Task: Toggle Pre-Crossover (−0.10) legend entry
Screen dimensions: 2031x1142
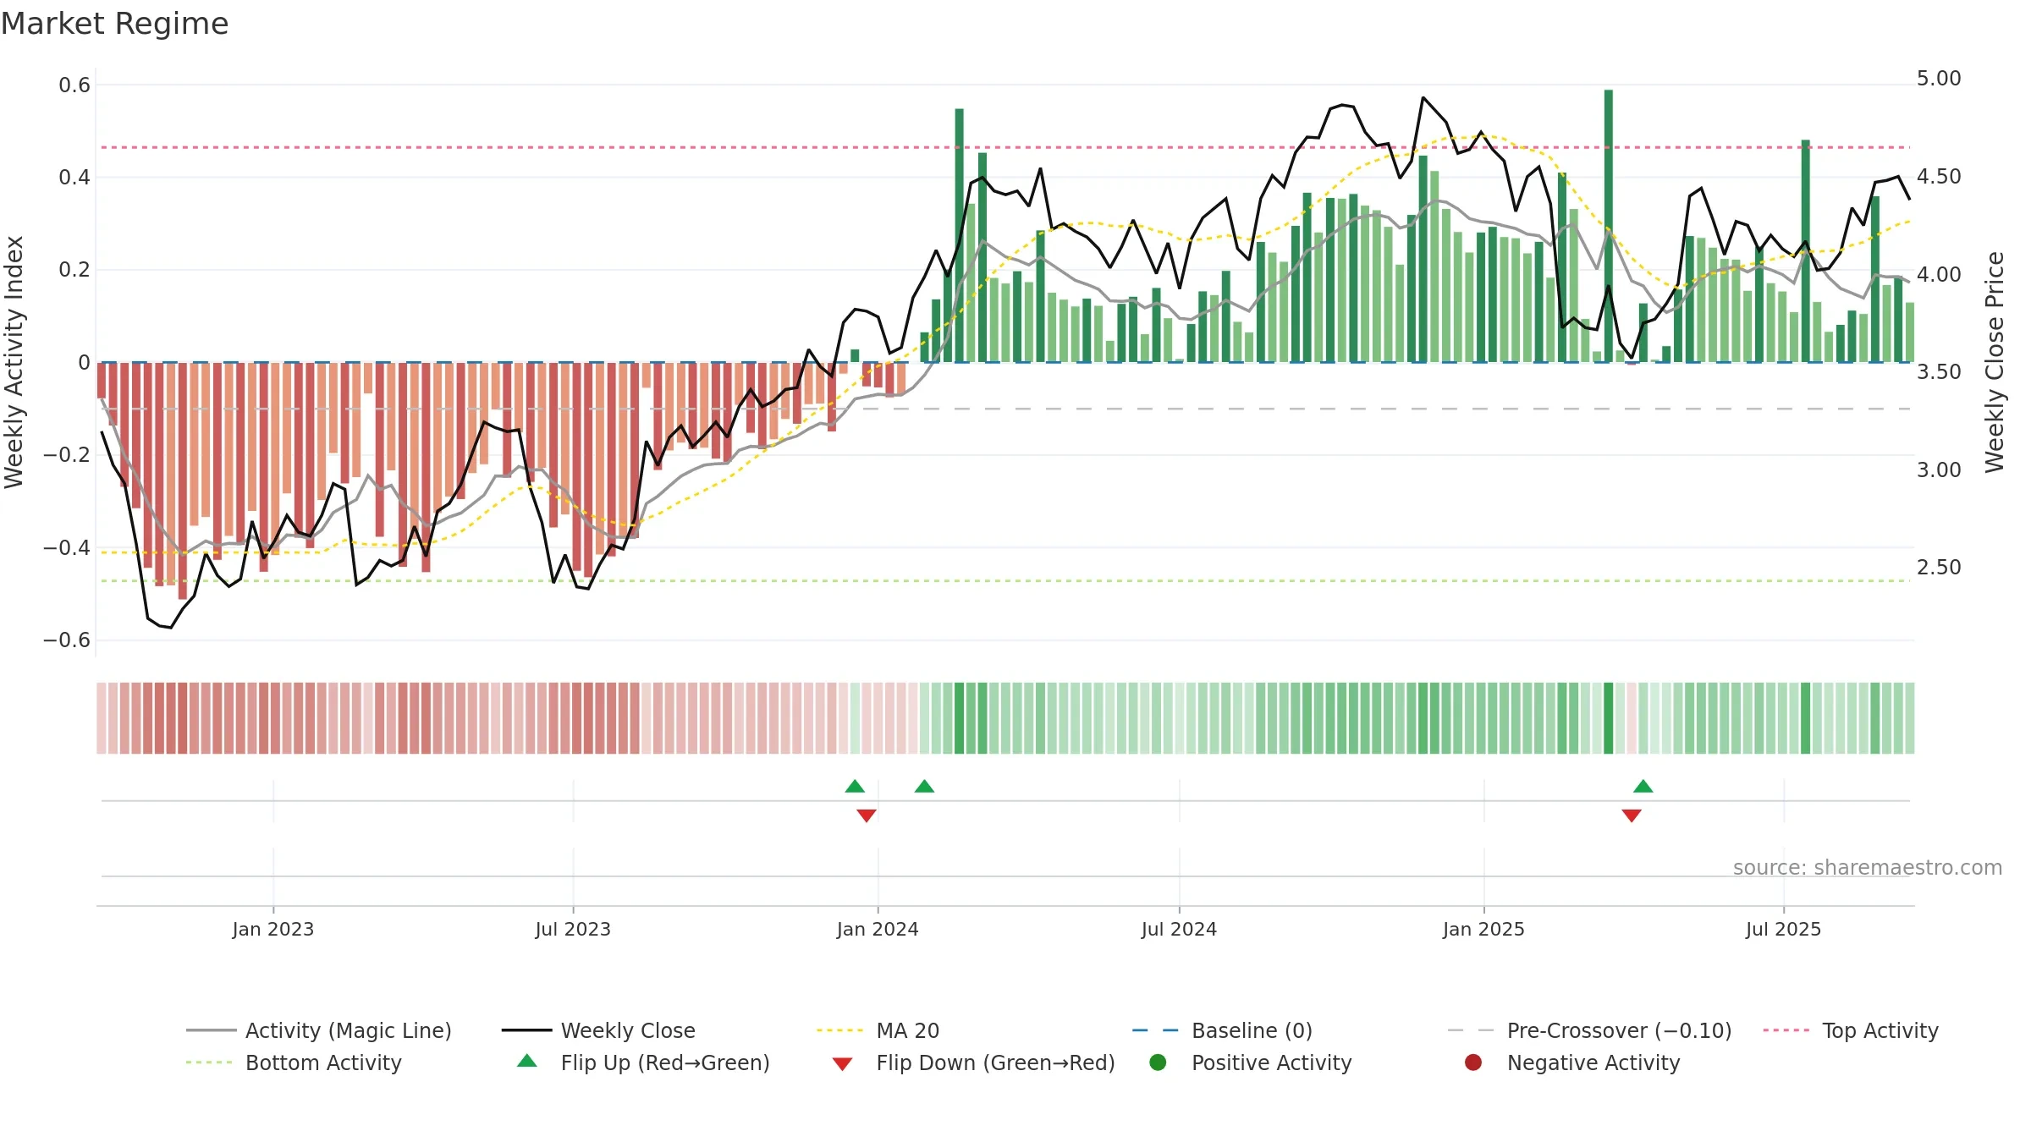Action: pyautogui.click(x=1589, y=1030)
